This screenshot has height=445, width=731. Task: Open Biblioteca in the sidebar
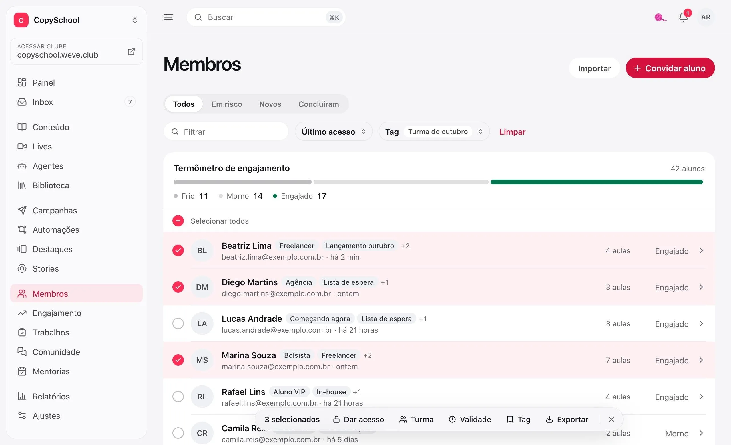(76, 185)
